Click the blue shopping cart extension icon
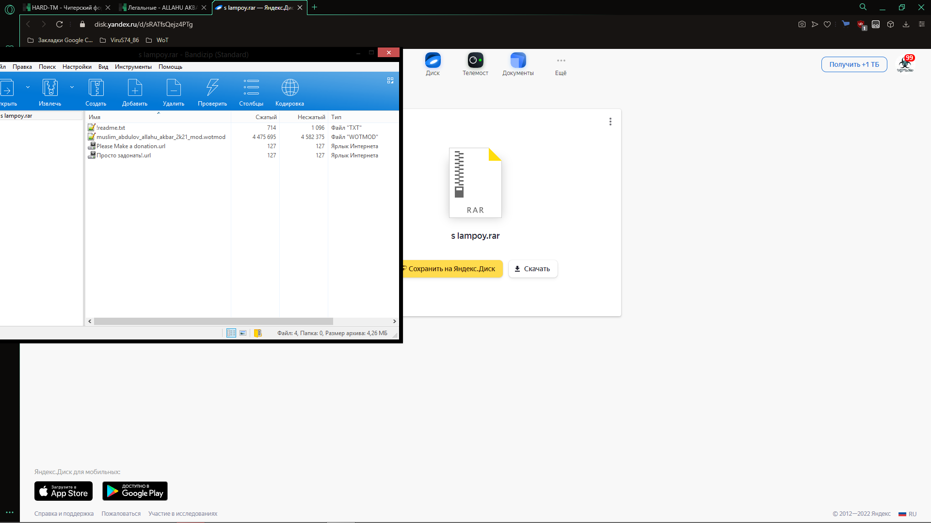The height and width of the screenshot is (523, 931). (x=846, y=24)
